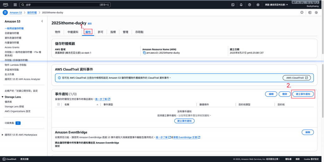Image resolution: width=324 pixels, height=162 pixels.
Task: Click the info icon in CloudTrail banner
Action: coord(59,78)
